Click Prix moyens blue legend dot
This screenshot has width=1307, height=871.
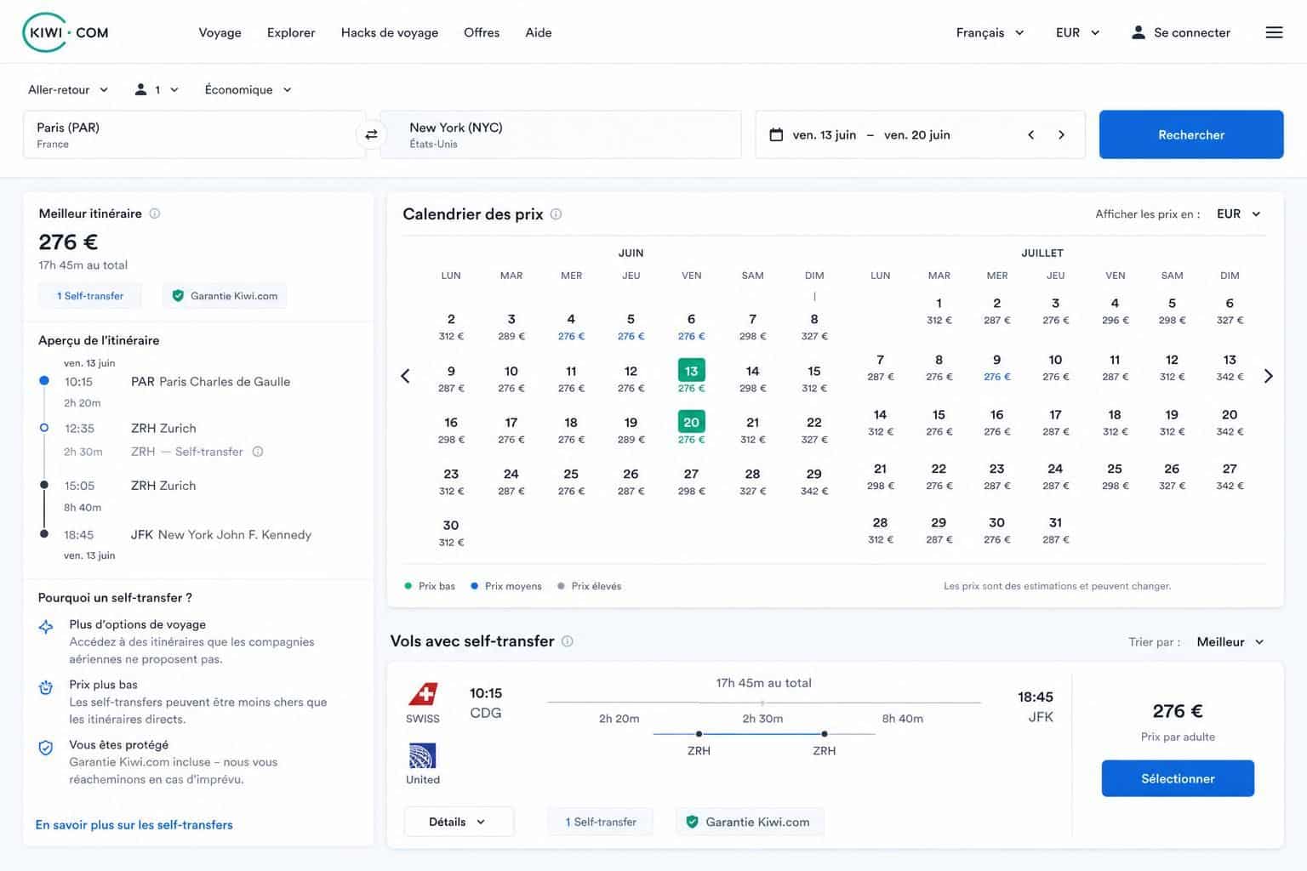coord(474,586)
